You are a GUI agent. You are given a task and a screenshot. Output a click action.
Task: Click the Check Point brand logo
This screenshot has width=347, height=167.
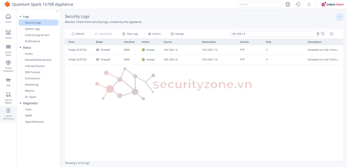(333, 4)
